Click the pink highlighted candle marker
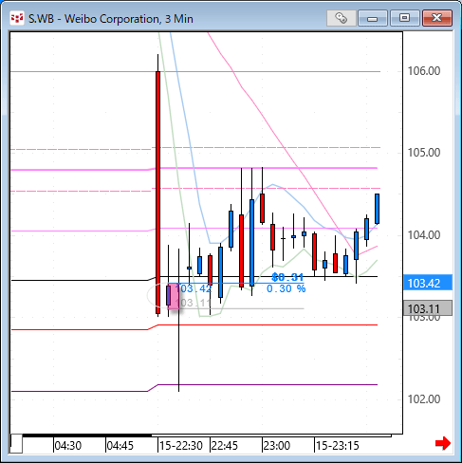This screenshot has height=463, width=462. click(174, 297)
